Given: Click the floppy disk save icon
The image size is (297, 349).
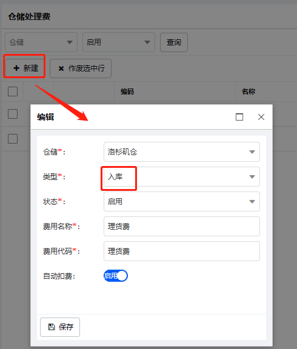Looking at the screenshot, I should [x=52, y=327].
